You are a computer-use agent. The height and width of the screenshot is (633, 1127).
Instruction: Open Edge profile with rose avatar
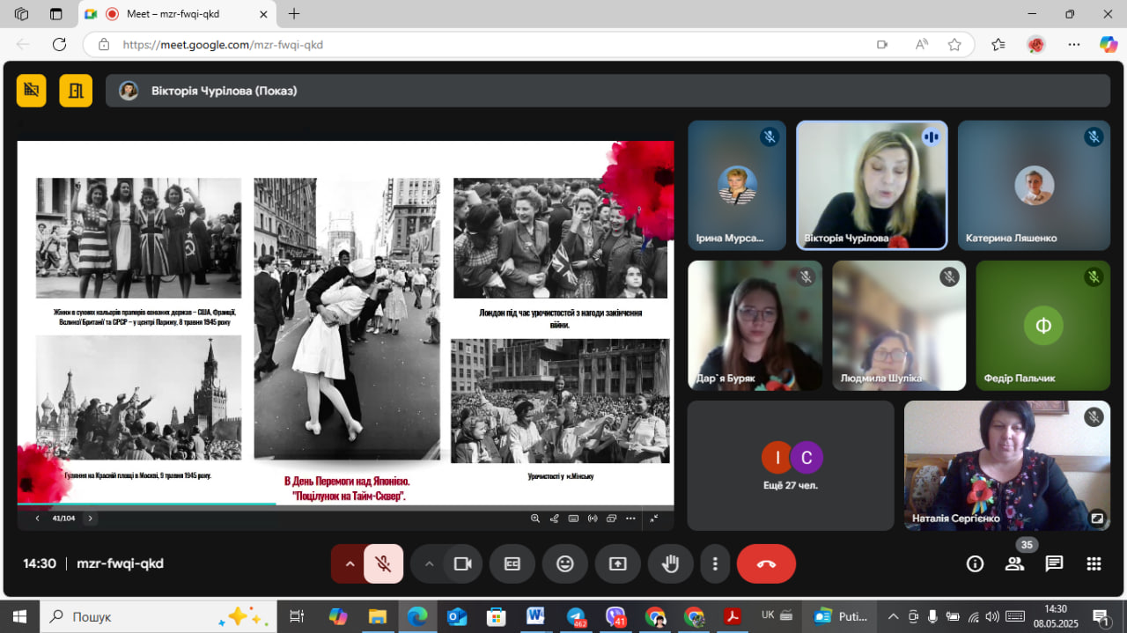pos(1036,44)
